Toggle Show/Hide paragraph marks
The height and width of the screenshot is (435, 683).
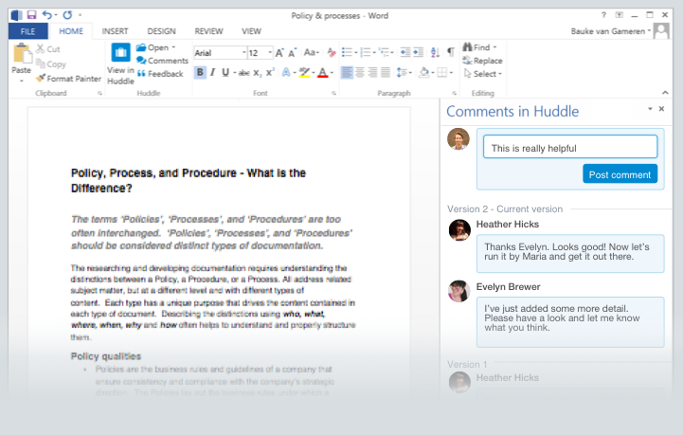[x=451, y=52]
